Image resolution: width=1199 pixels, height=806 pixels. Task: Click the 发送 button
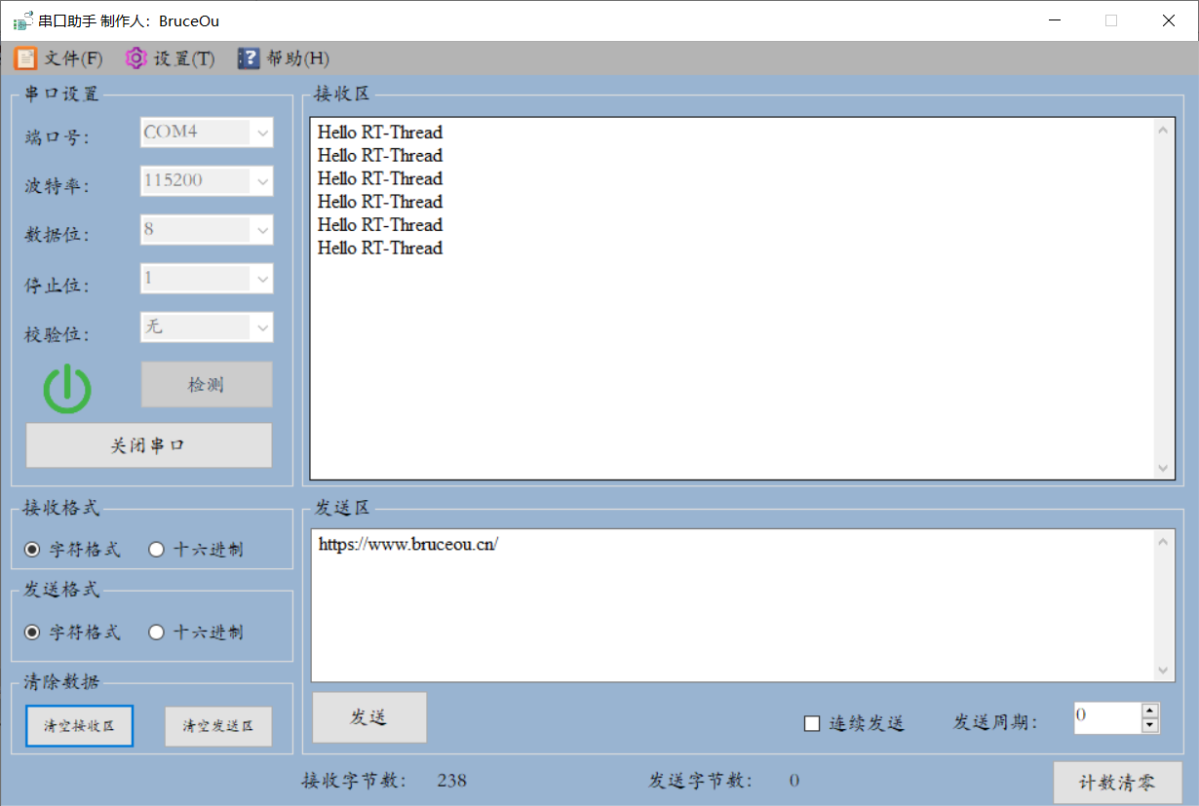369,717
